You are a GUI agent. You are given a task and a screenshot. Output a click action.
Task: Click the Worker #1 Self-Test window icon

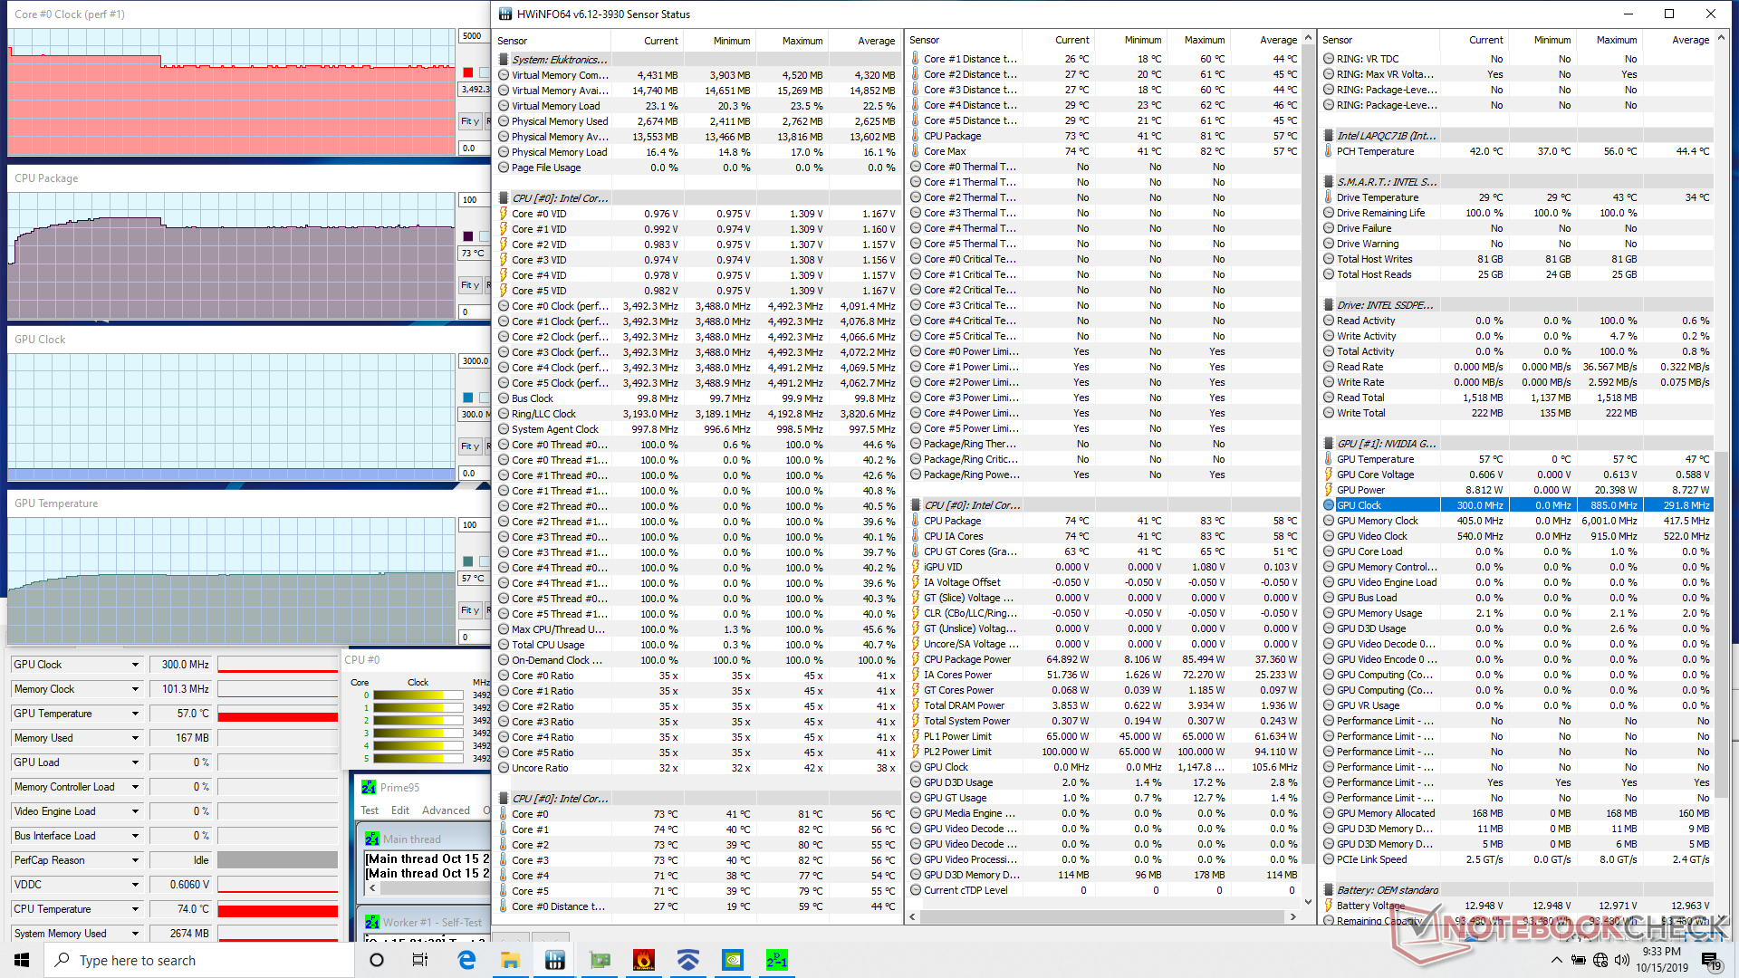pos(372,922)
